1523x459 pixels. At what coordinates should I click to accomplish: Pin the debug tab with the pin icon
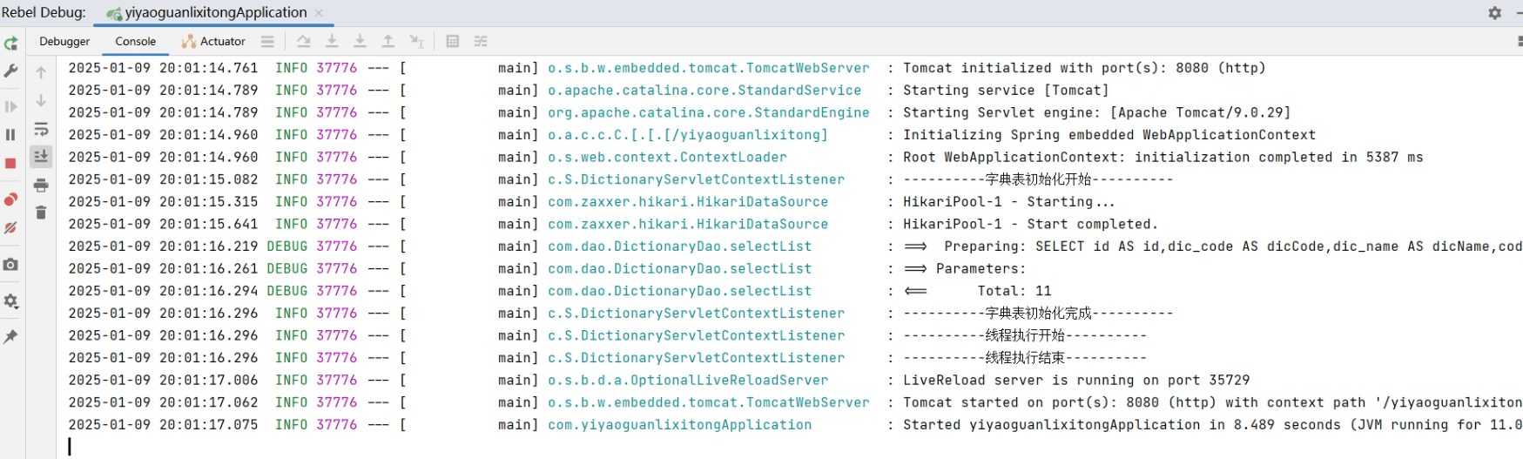click(x=10, y=336)
